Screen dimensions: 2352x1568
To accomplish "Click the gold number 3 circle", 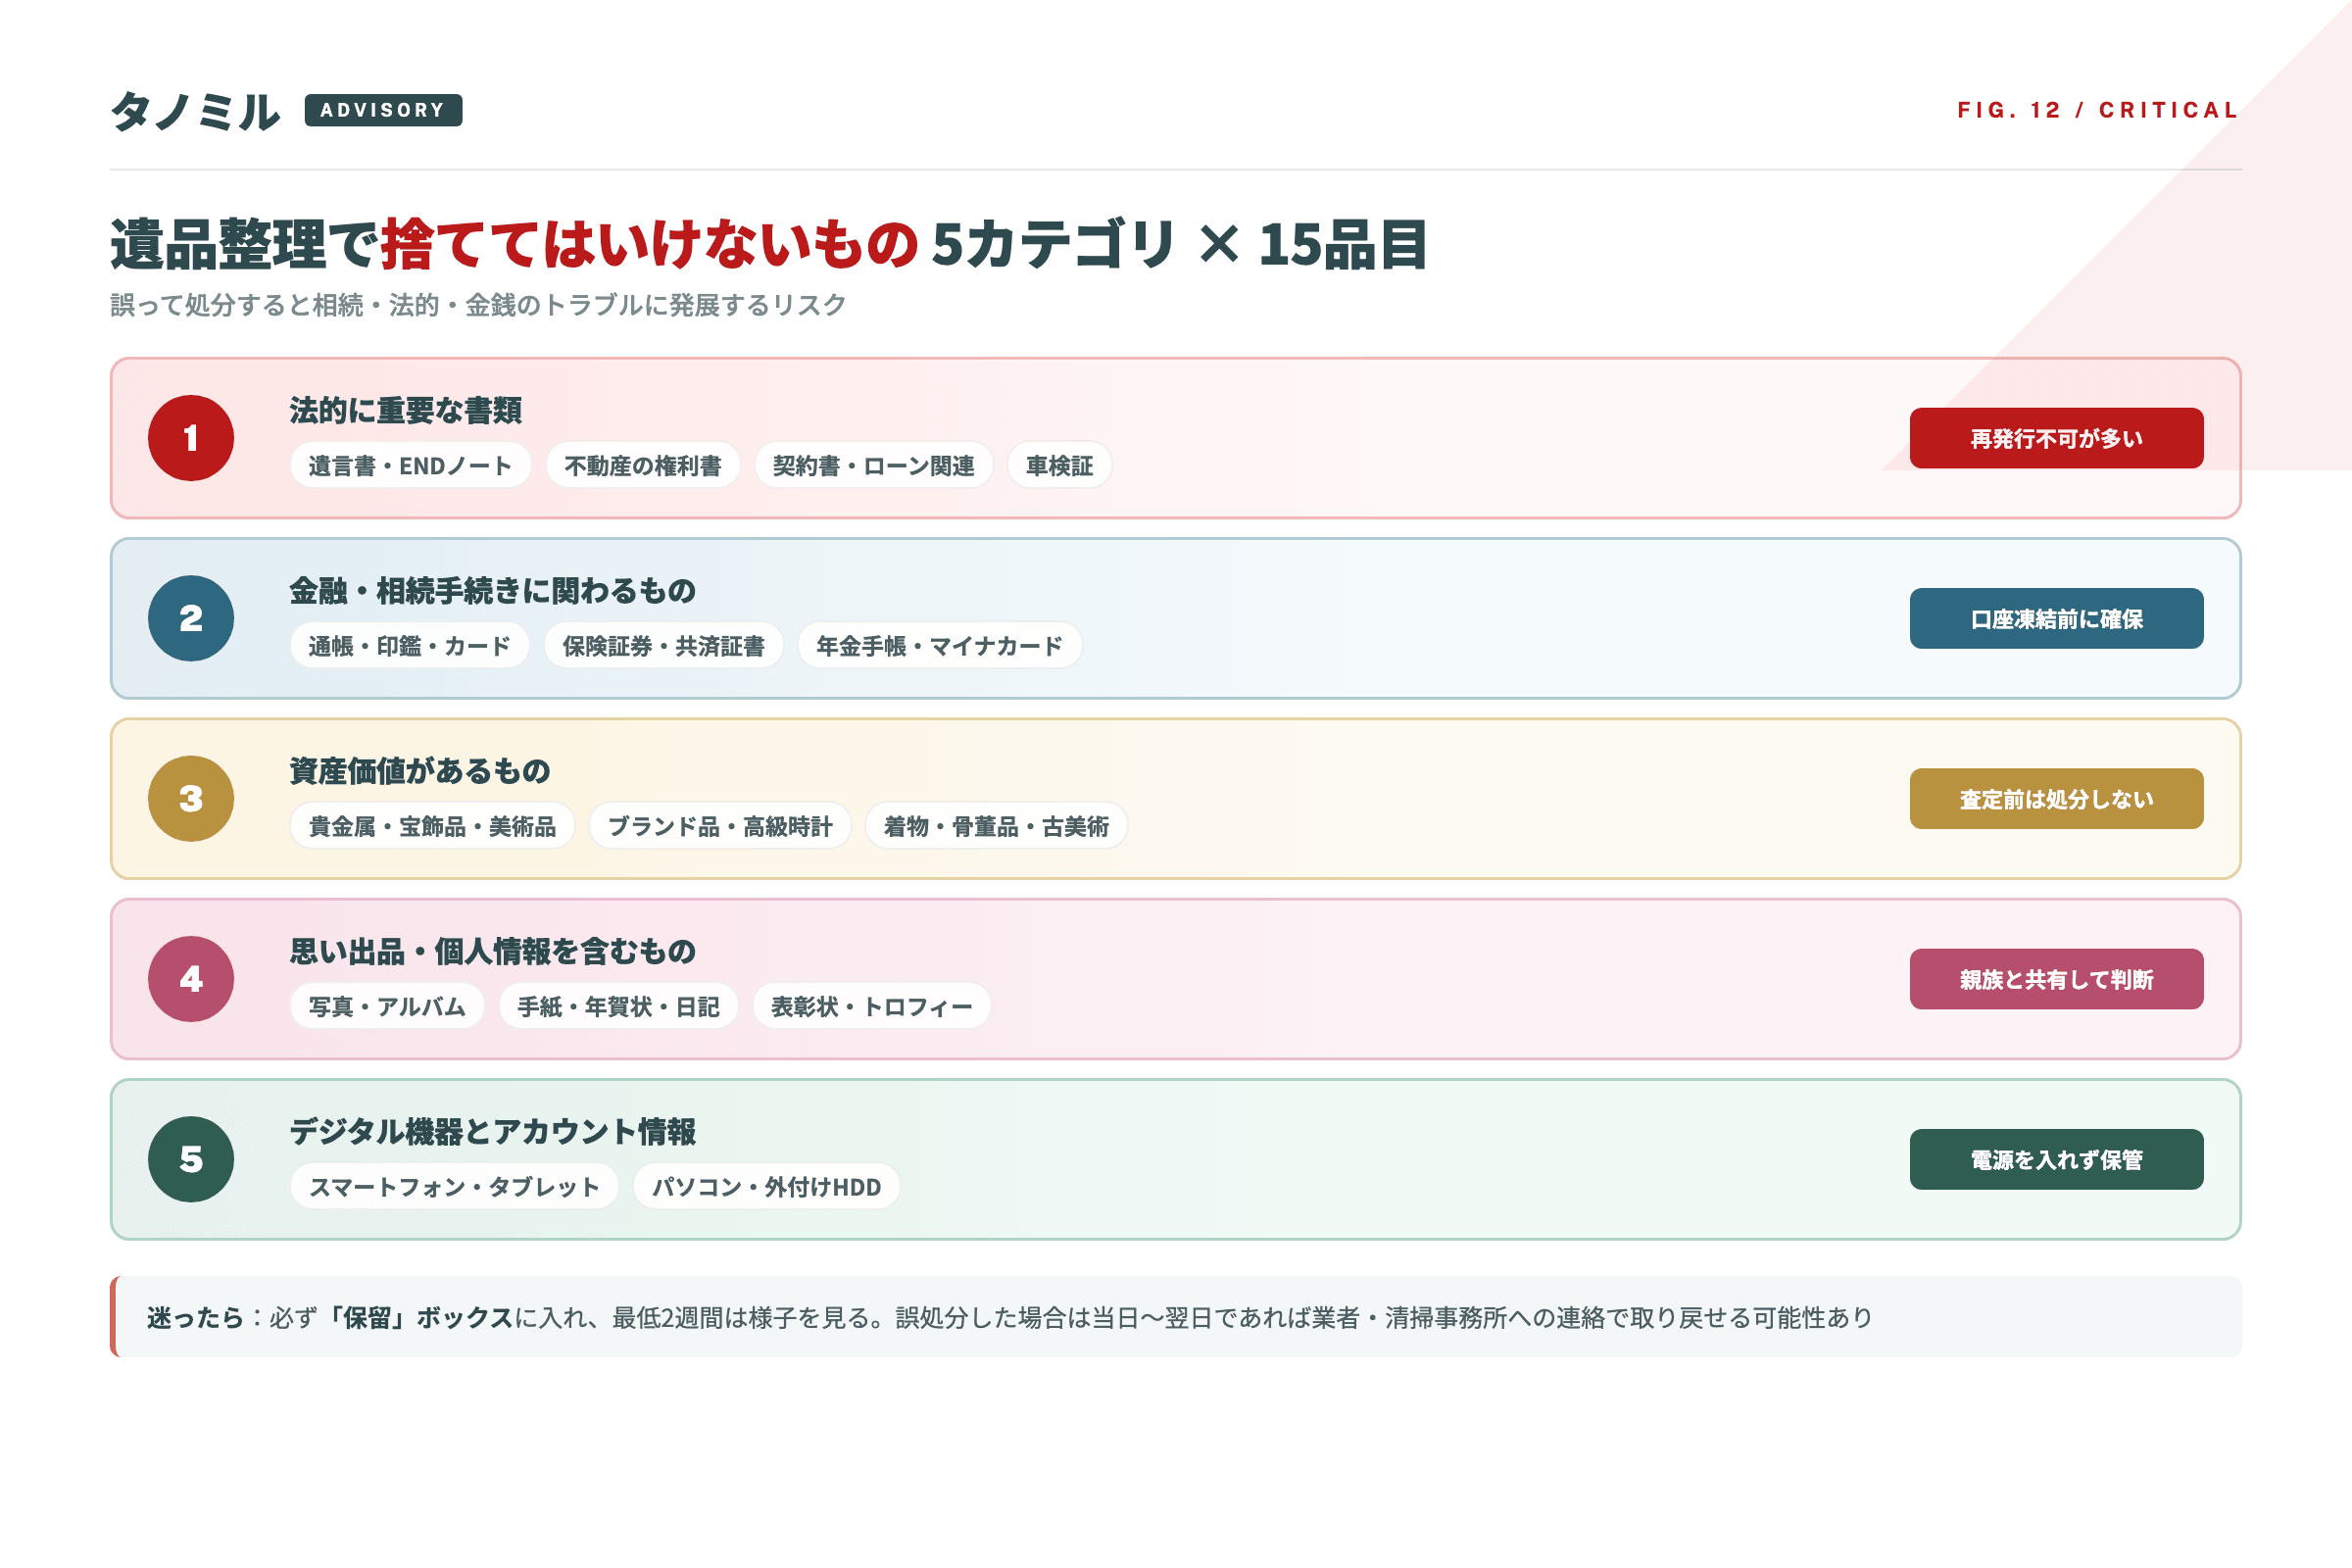I will [x=191, y=798].
